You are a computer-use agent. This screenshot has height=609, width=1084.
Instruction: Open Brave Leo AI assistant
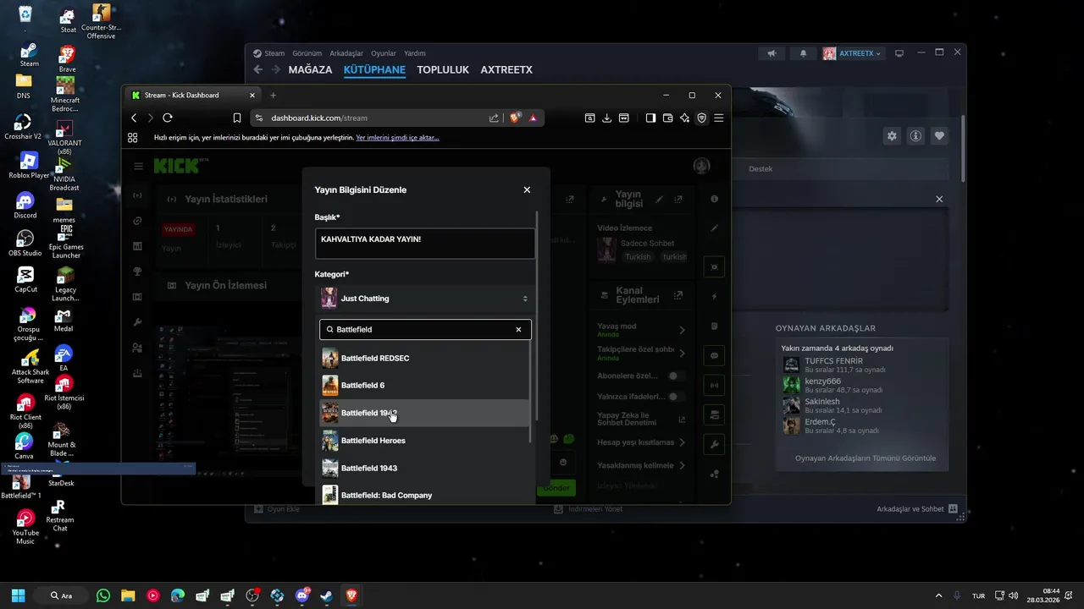click(x=684, y=118)
